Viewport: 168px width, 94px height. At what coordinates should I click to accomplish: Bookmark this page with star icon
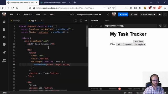pyautogui.click(x=113, y=8)
